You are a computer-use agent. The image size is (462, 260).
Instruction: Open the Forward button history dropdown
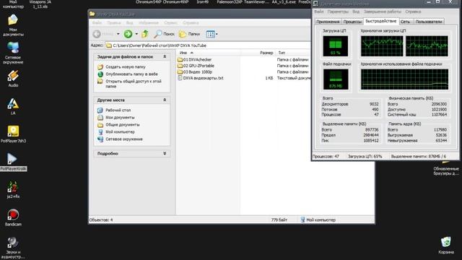point(136,34)
